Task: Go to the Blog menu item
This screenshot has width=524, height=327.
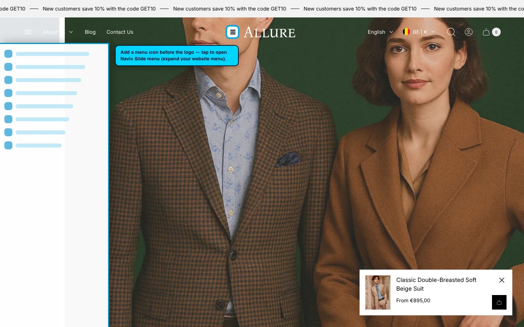Action: point(90,32)
